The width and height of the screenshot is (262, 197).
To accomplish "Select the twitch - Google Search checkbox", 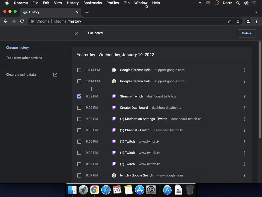I will (x=79, y=175).
